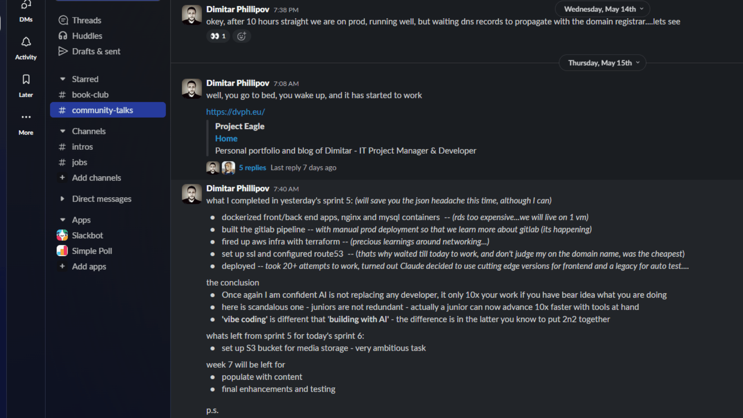Open the Thursday, May 15th date dropdown
The width and height of the screenshot is (743, 418).
pyautogui.click(x=602, y=63)
